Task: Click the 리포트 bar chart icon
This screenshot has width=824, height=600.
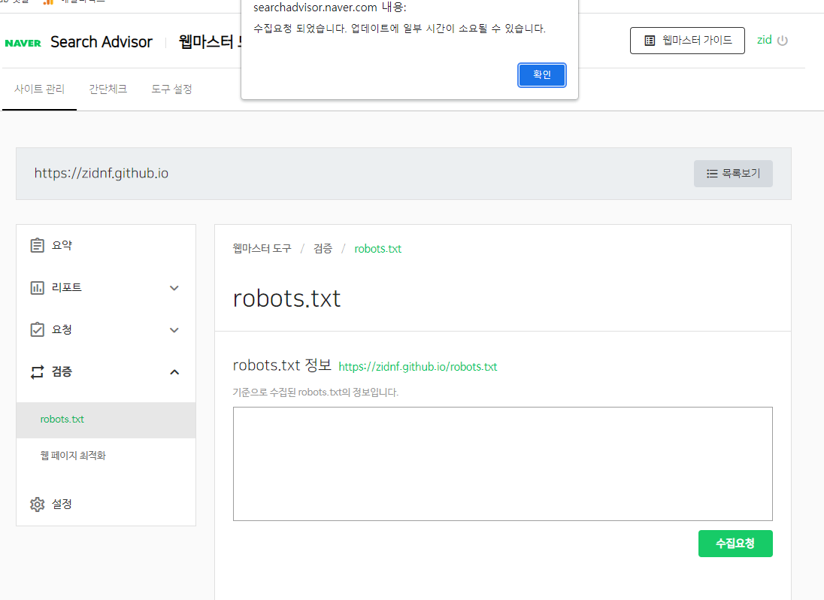Action: (38, 287)
